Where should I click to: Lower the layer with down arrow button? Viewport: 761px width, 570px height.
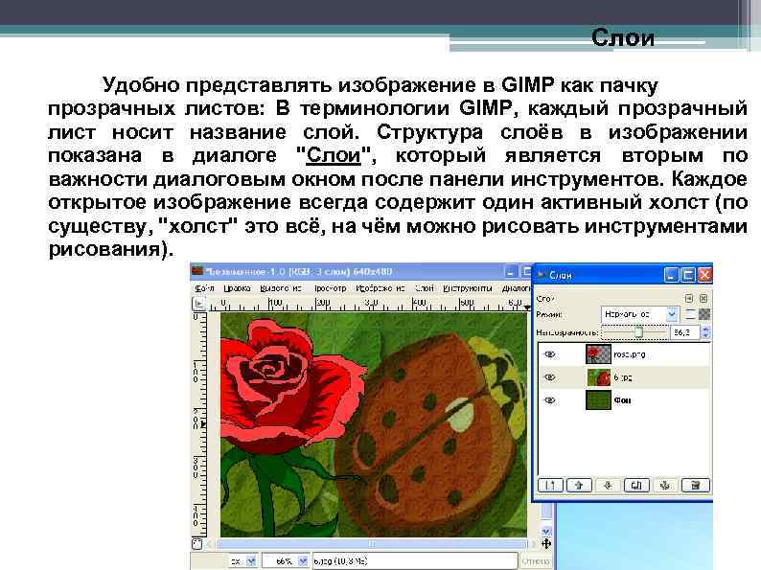(x=608, y=485)
